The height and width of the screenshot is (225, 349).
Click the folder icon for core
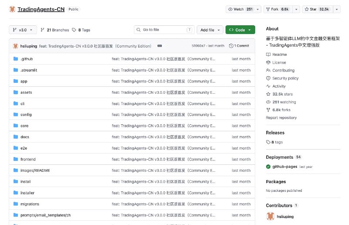point(16,126)
